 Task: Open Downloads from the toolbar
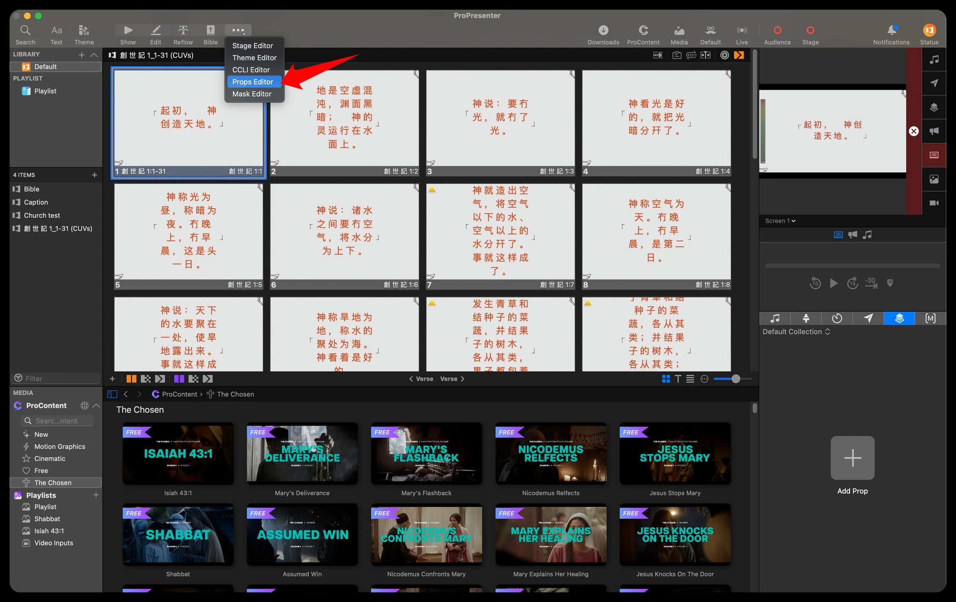click(x=603, y=35)
